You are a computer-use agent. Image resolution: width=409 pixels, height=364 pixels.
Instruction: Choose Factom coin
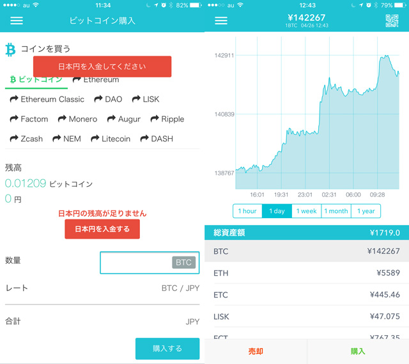coord(29,119)
